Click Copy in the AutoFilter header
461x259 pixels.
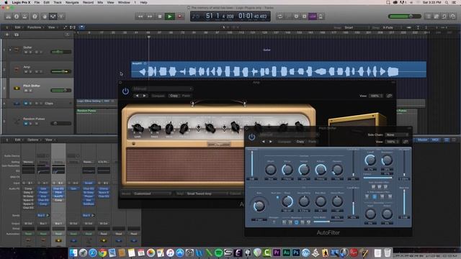tap(300, 142)
